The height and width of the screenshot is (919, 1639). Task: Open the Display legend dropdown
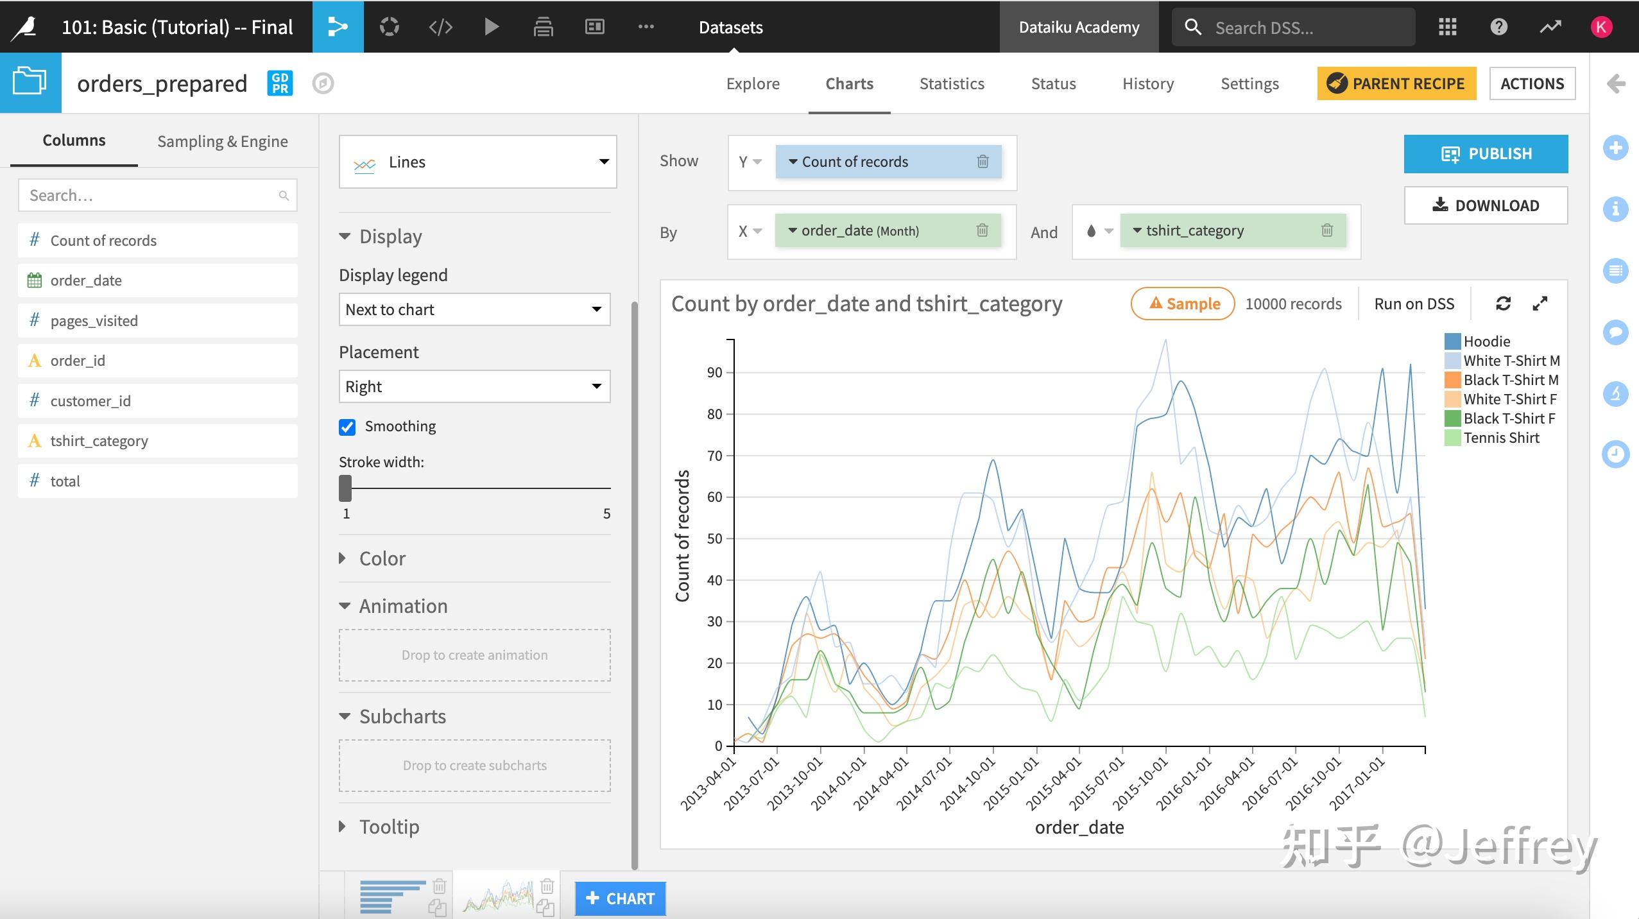(x=474, y=309)
